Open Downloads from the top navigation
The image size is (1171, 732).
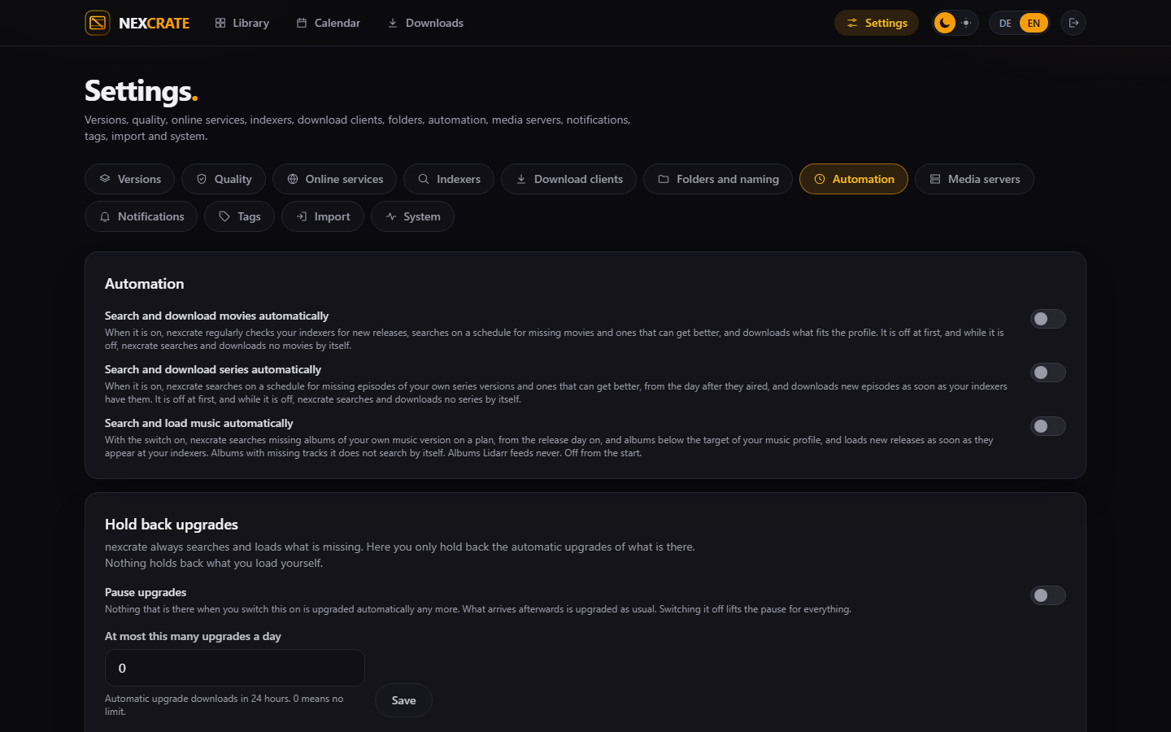[x=425, y=23]
